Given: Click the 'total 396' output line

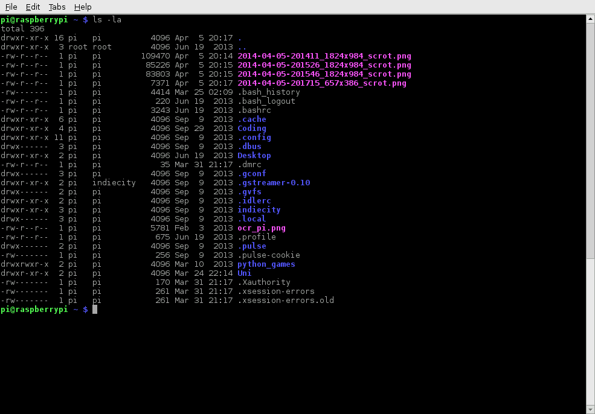Looking at the screenshot, I should pos(22,29).
